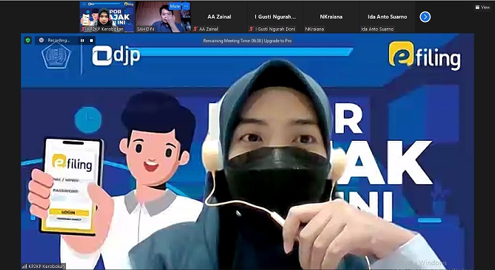Click signal strength icon near KP2KP Kerobokan label
This screenshot has width=495, height=270.
coord(24,267)
